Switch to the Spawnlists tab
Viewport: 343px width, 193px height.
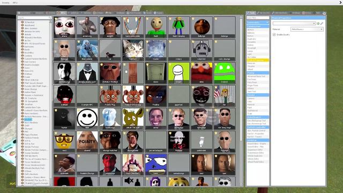coord(24,13)
